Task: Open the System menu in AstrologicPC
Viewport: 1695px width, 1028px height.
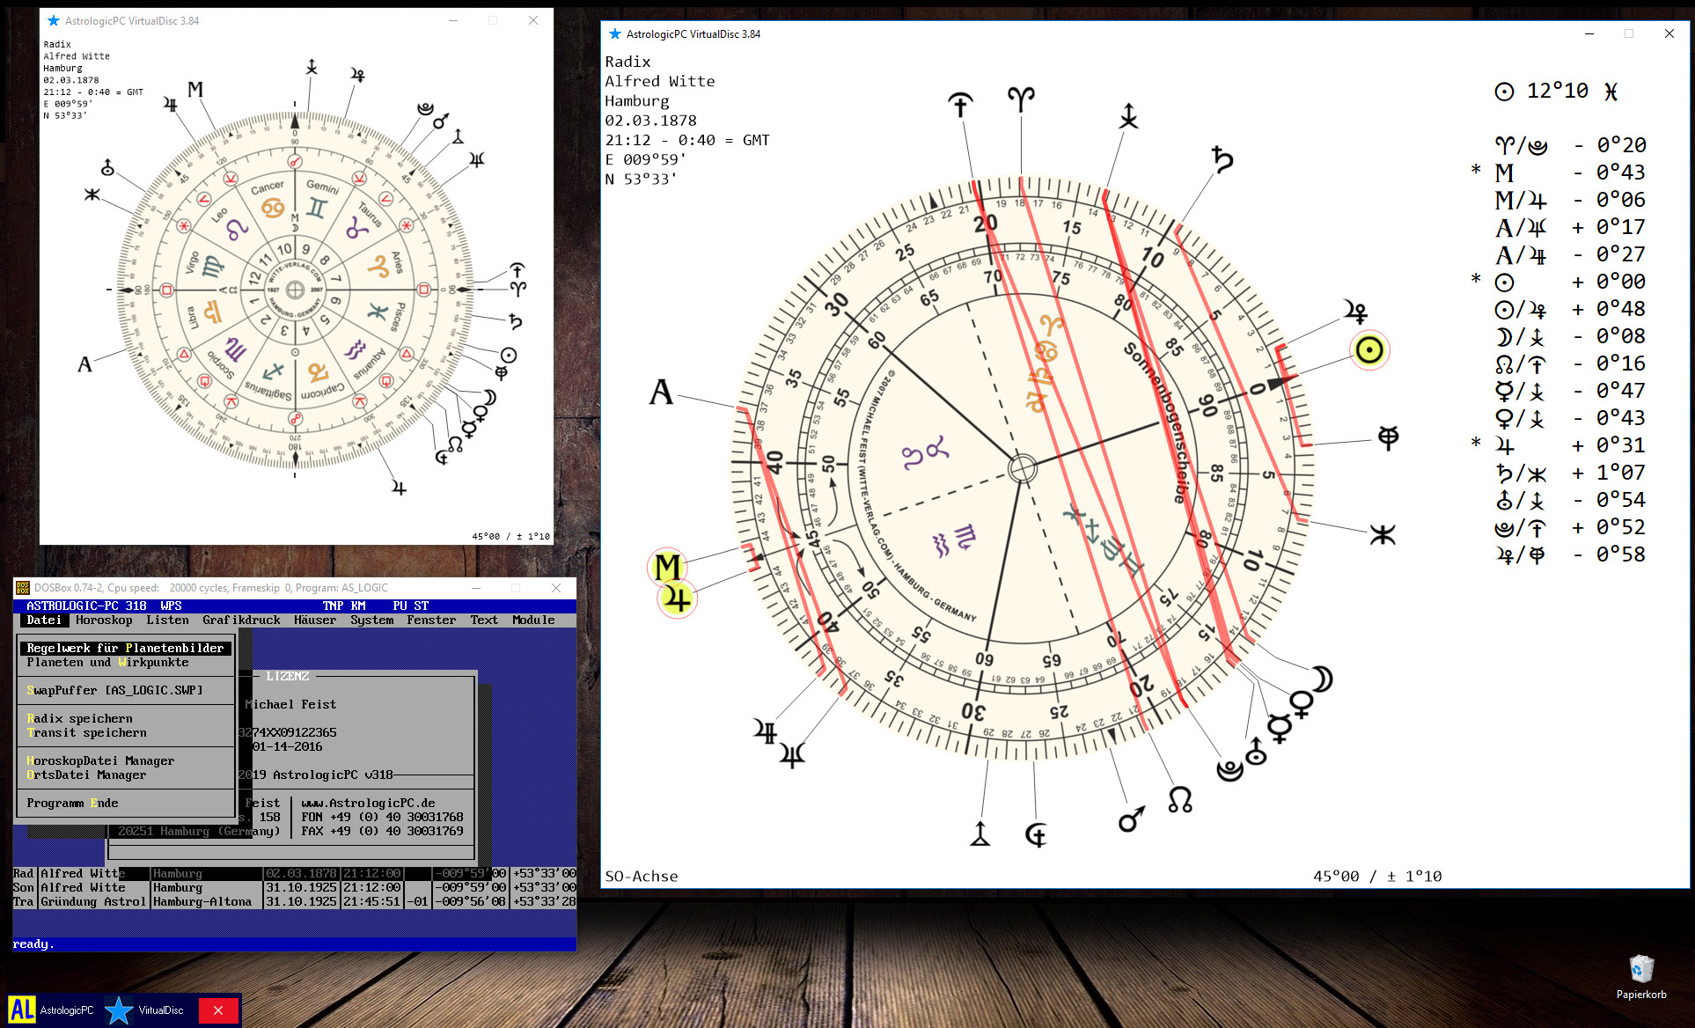Action: click(372, 620)
